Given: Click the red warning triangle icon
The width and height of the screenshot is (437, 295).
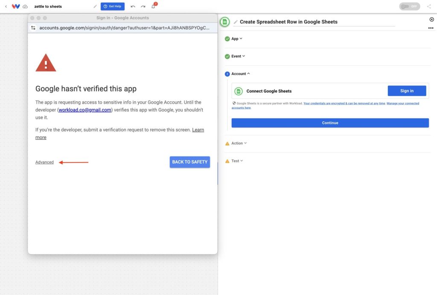Looking at the screenshot, I should click(x=46, y=63).
